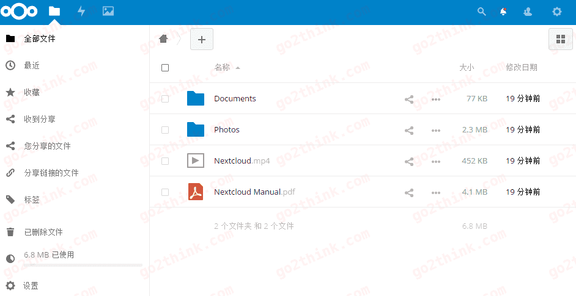Share Nextcloud Manual.pdf
Image resolution: width=576 pixels, height=296 pixels.
tap(409, 193)
